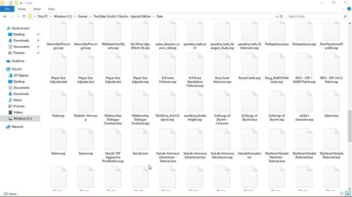Go up one folder level arrow

[24, 16]
